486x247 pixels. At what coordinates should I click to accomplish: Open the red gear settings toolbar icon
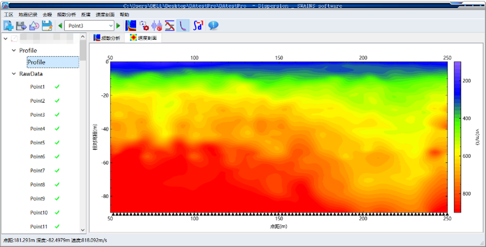(144, 26)
